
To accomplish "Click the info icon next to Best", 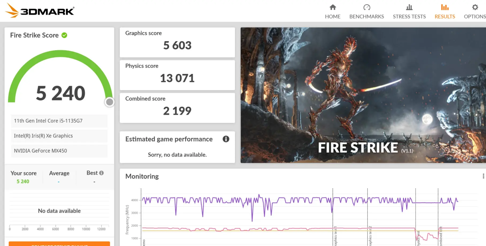I will (x=101, y=173).
